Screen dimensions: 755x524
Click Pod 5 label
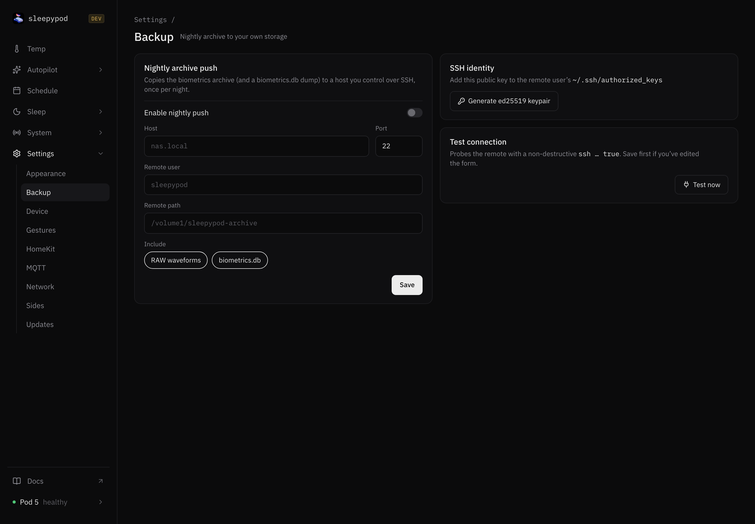pyautogui.click(x=29, y=502)
